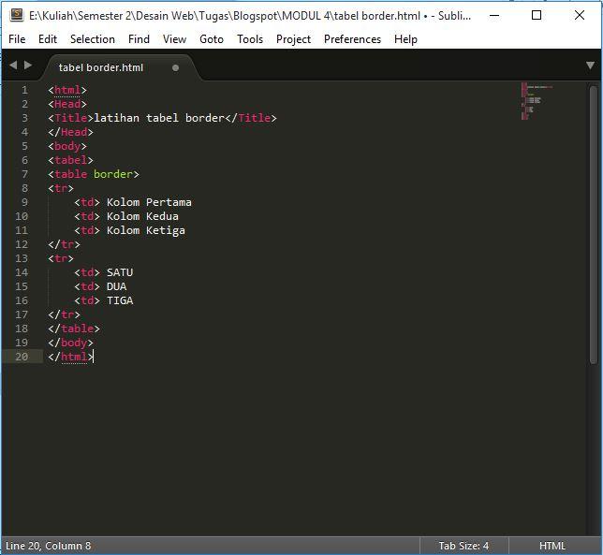Open Tab Size: 4 indentation menu
Viewport: 603px width, 555px height.
coord(463,546)
